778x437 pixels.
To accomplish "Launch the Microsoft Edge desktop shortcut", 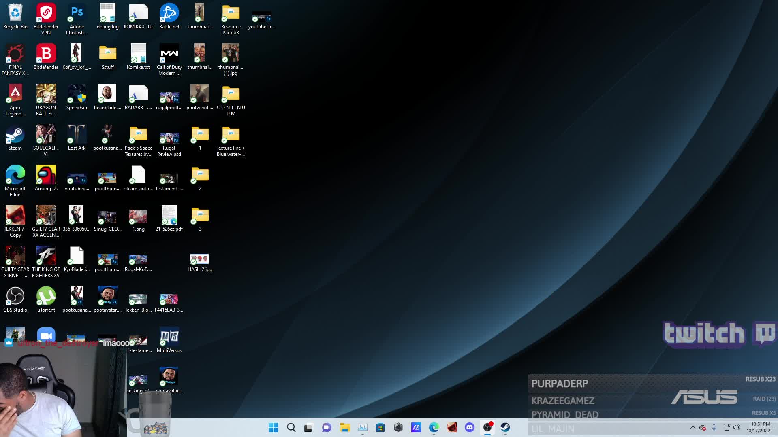I will (x=15, y=181).
